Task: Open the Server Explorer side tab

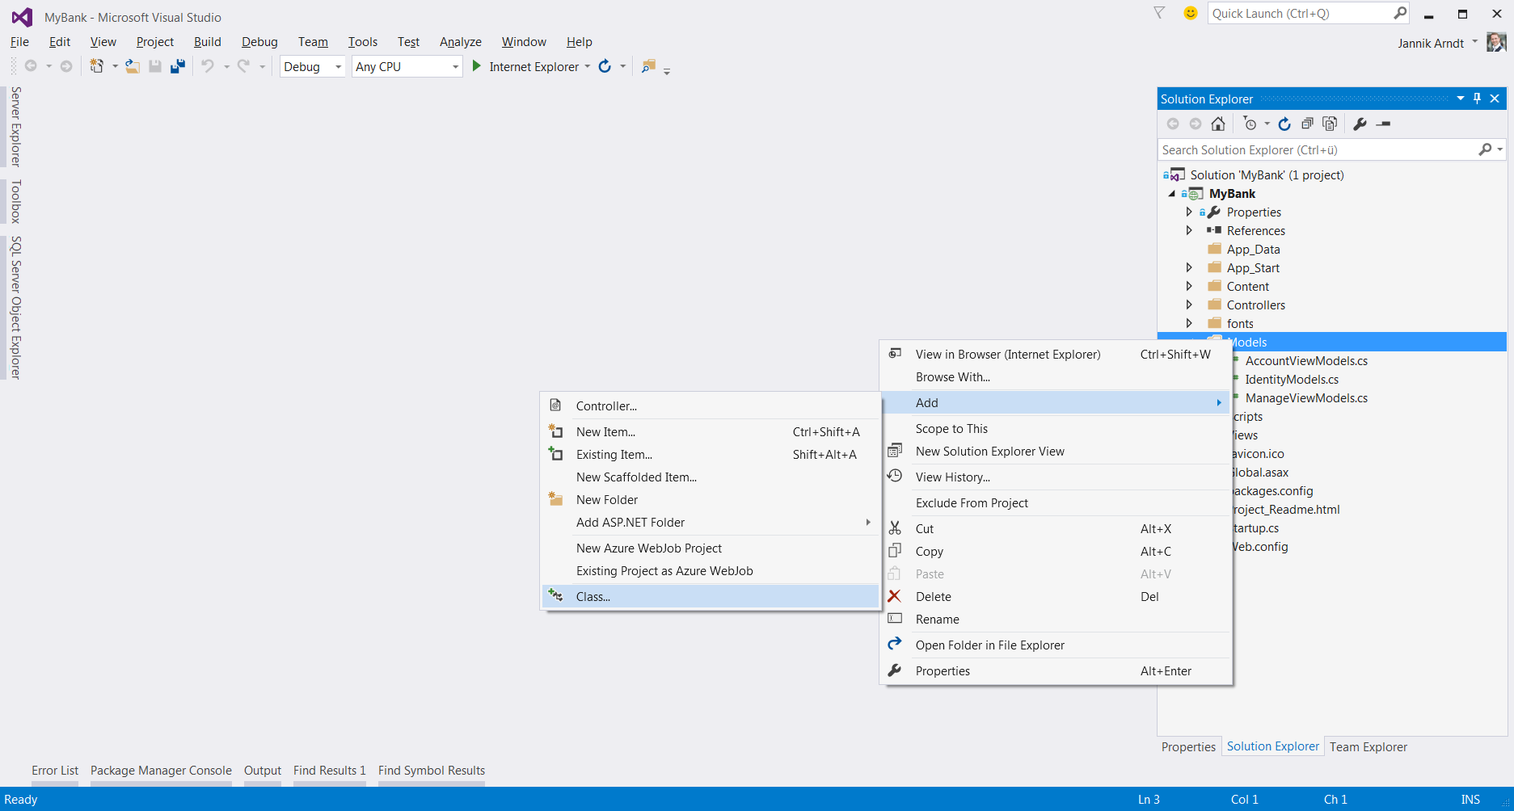Action: (x=15, y=126)
